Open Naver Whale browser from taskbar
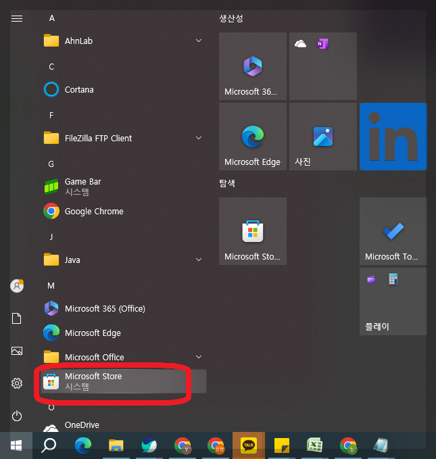436x459 pixels. pyautogui.click(x=149, y=445)
